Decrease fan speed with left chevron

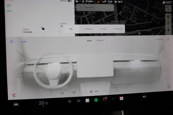tap(86, 92)
